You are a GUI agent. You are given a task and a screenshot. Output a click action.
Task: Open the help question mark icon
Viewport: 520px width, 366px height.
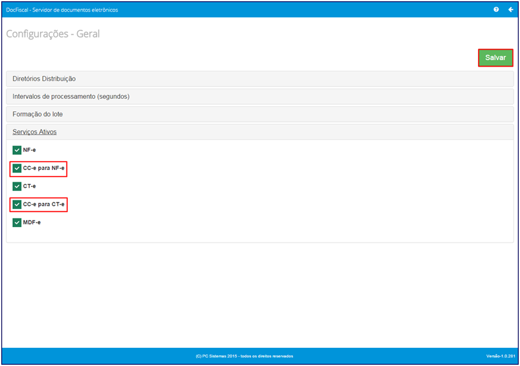click(496, 10)
